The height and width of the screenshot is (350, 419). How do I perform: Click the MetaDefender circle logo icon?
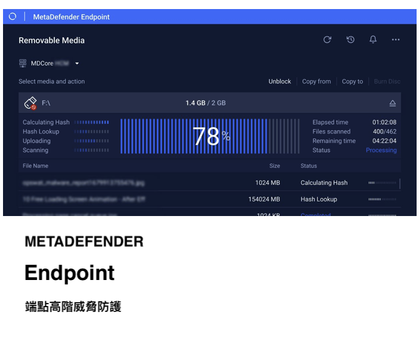pyautogui.click(x=13, y=16)
